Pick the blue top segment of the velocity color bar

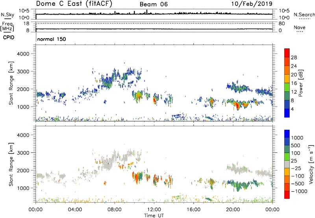[x=287, y=134]
